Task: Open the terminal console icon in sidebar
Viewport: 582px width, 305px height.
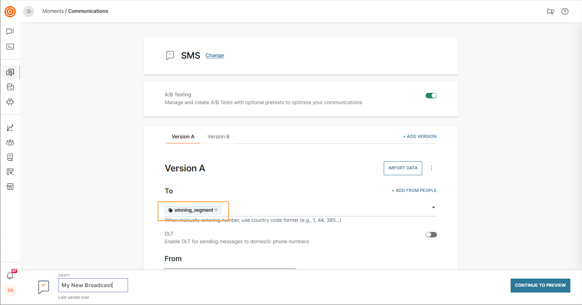Action: 10,47
